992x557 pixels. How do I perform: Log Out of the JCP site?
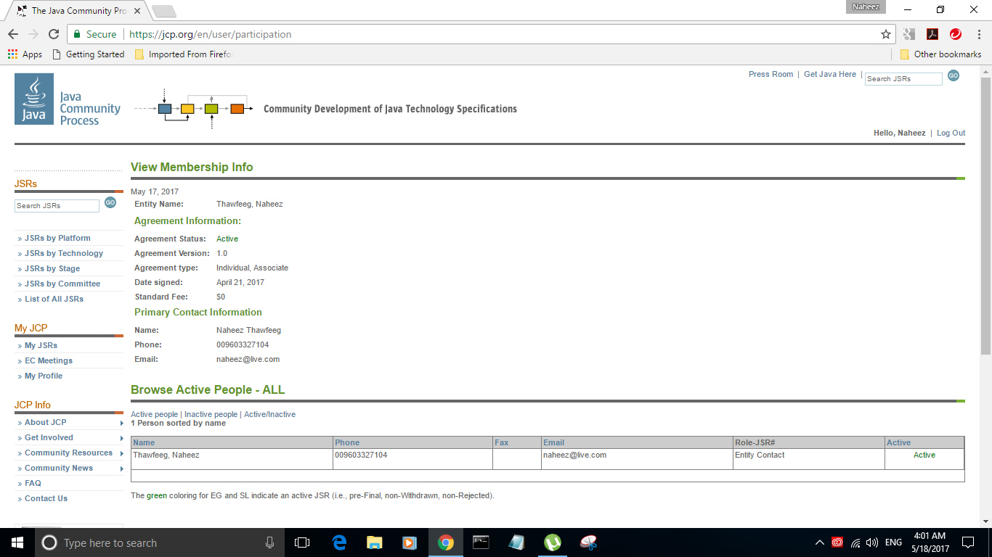point(951,133)
